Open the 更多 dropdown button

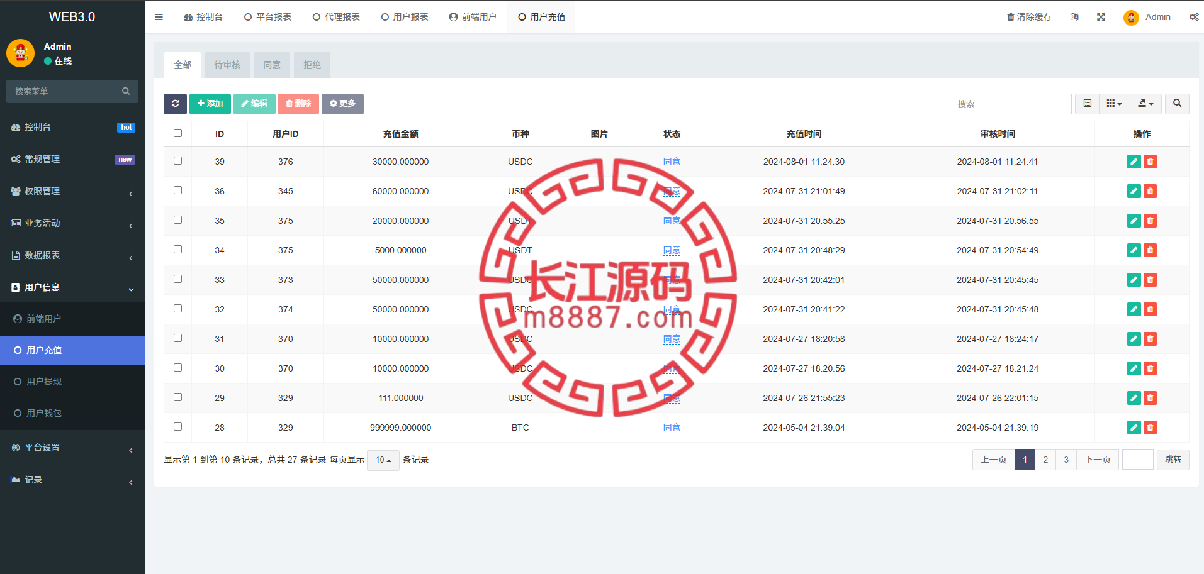point(342,104)
